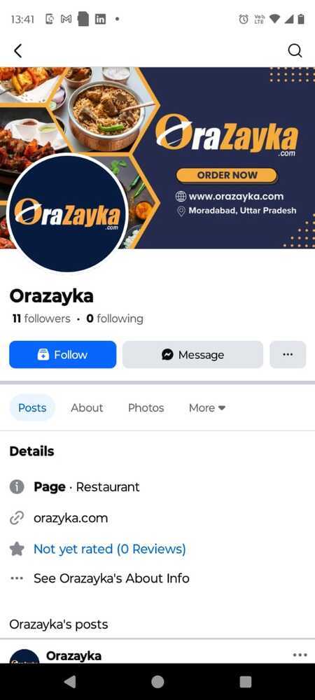Switch to the About tab

87,408
